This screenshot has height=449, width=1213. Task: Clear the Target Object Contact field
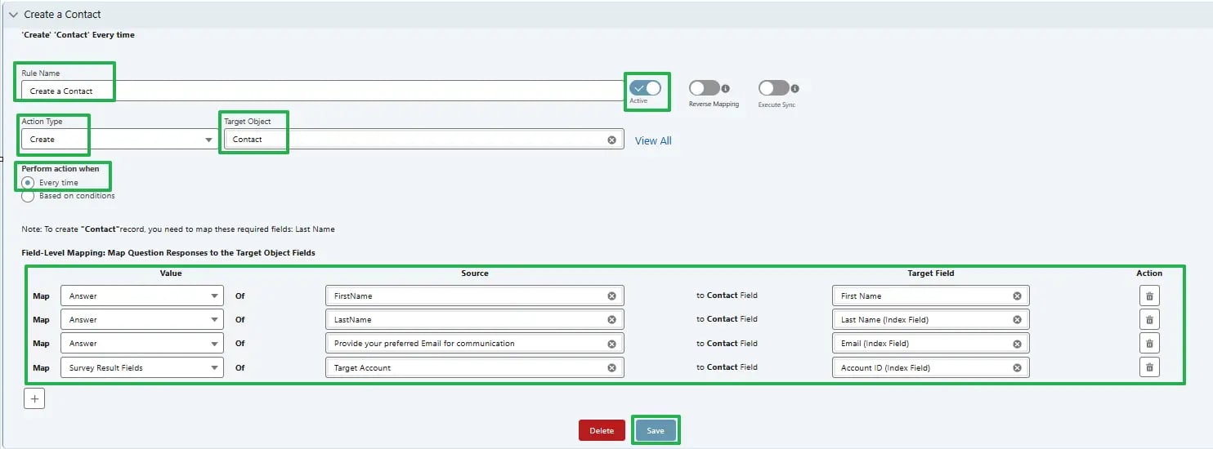[611, 140]
